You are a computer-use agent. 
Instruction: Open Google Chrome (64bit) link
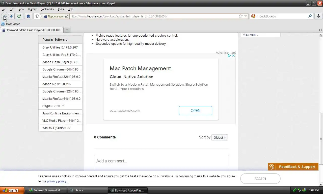(x=62, y=69)
